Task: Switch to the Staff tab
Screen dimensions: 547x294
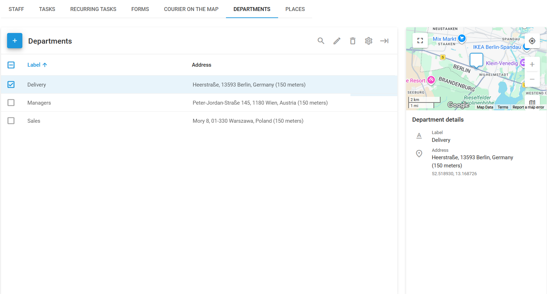Action: (x=16, y=9)
